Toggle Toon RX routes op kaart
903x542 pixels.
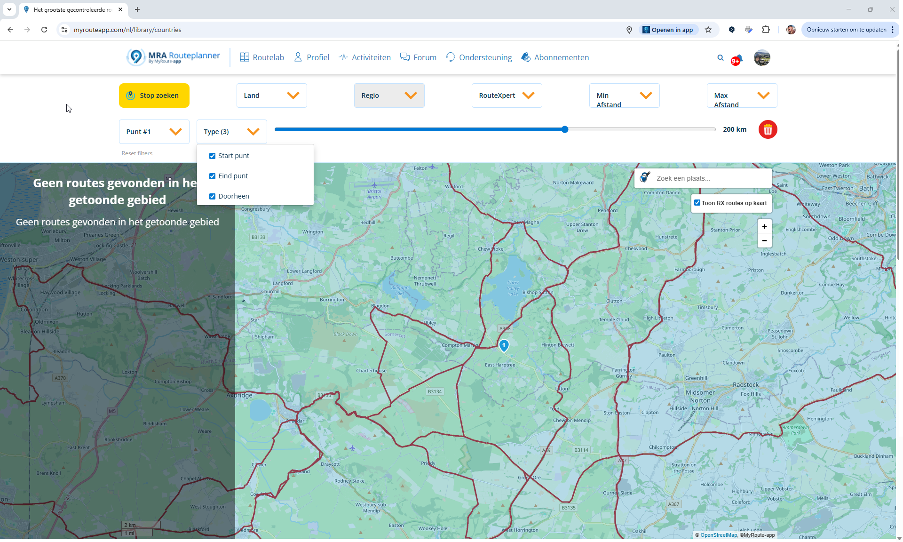[x=697, y=203]
